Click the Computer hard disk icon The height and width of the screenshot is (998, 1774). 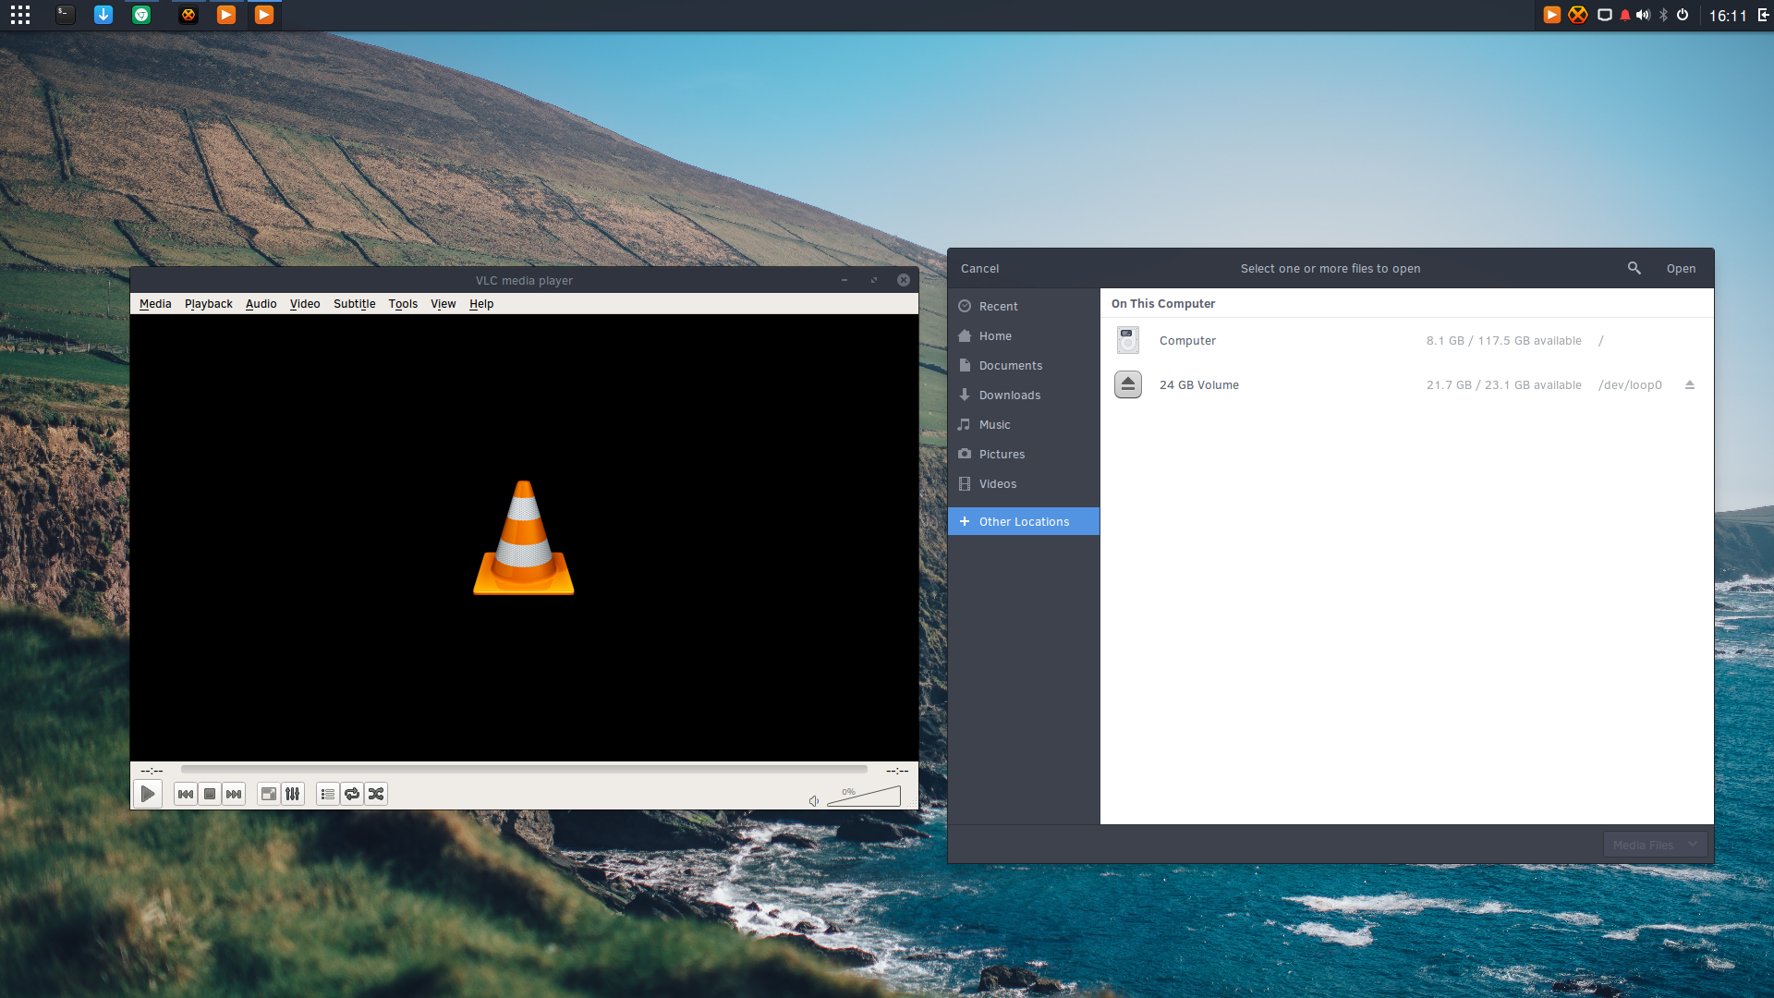pos(1128,341)
